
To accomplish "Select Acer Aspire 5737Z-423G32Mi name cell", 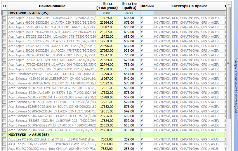I will click(52, 46).
